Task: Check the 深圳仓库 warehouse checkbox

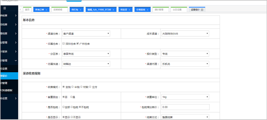Action: coord(63,44)
